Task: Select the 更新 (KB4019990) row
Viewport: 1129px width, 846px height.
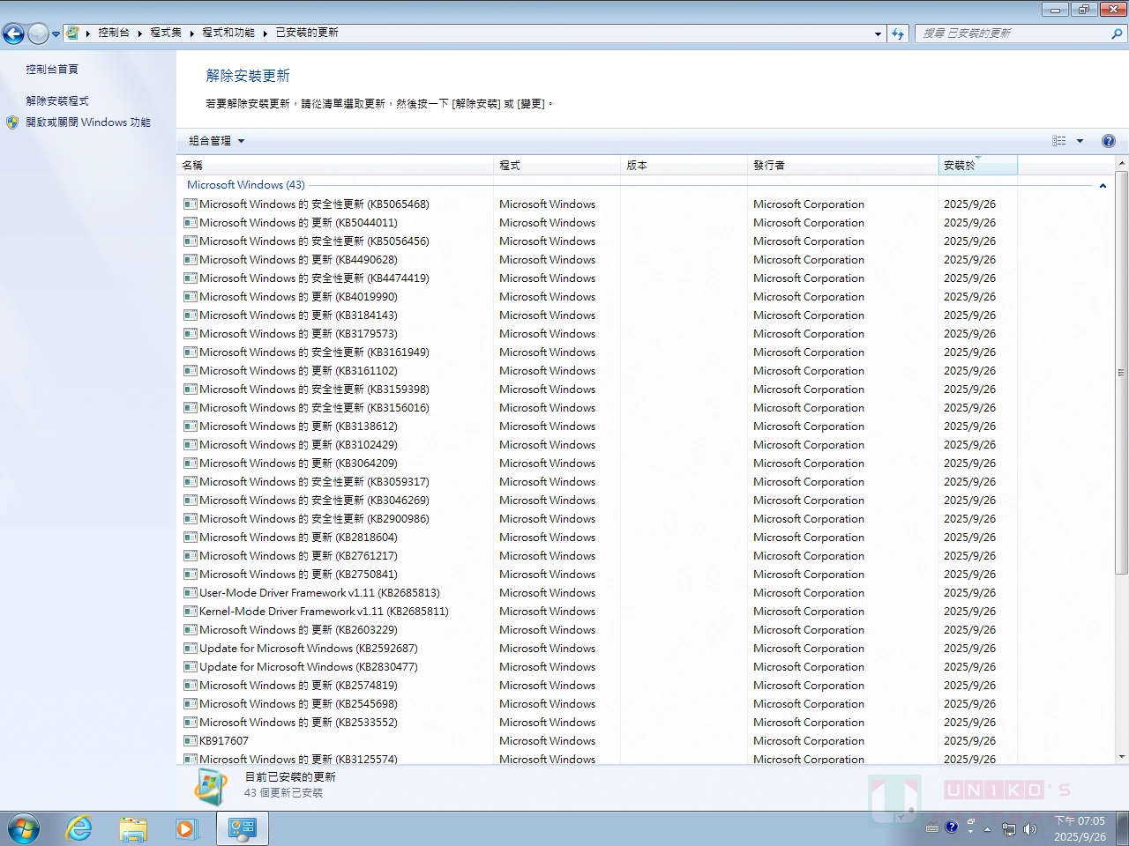Action: 598,297
